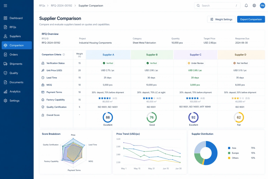Click the Analytics bar chart icon

5,91
